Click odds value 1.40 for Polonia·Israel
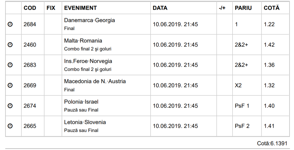This screenshot has width=294, height=150. 269,106
